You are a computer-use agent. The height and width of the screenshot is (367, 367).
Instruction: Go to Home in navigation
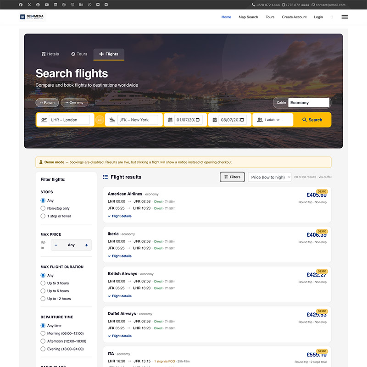(x=226, y=17)
